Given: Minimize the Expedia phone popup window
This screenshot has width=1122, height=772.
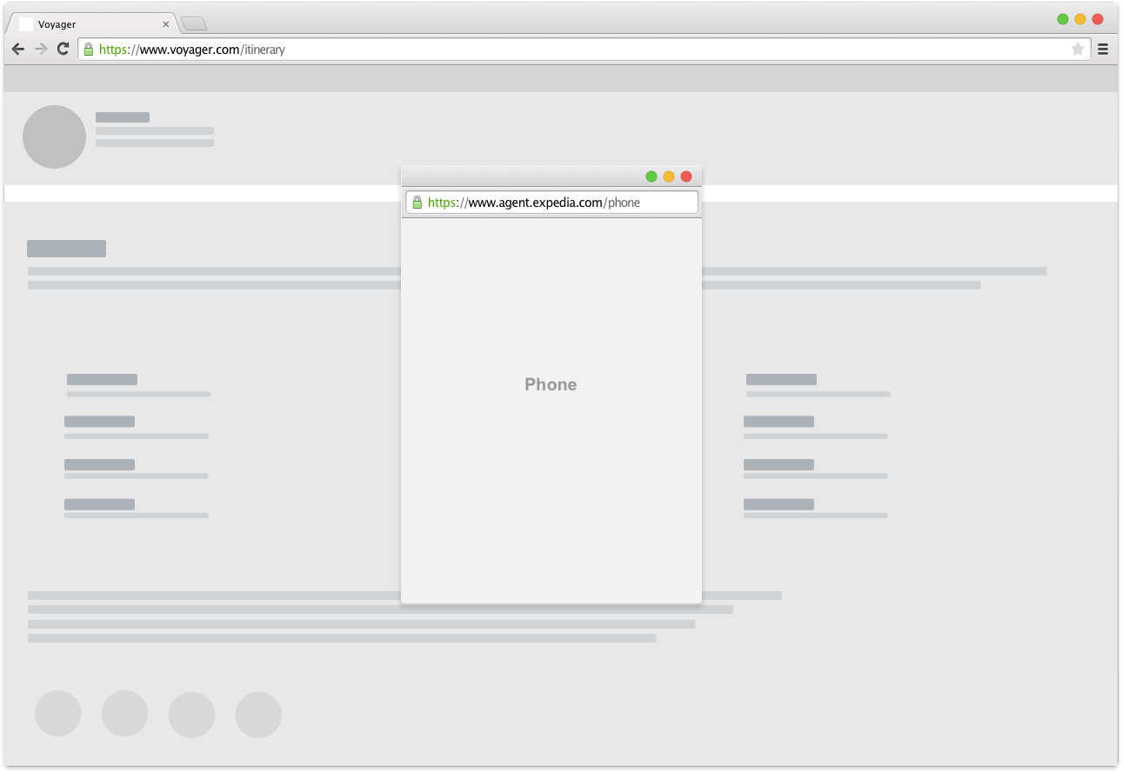Looking at the screenshot, I should click(669, 176).
